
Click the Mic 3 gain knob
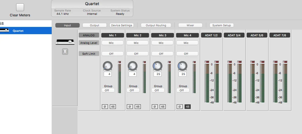[x=158, y=66]
